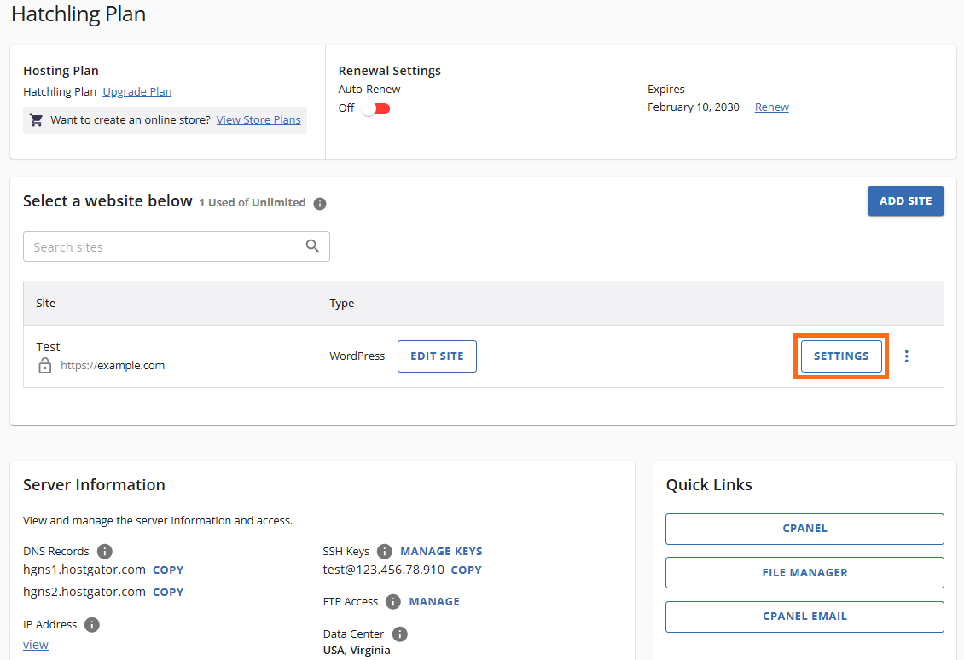This screenshot has width=964, height=660.
Task: Copy hgns2.hostgator.com nameserver
Action: tap(168, 593)
